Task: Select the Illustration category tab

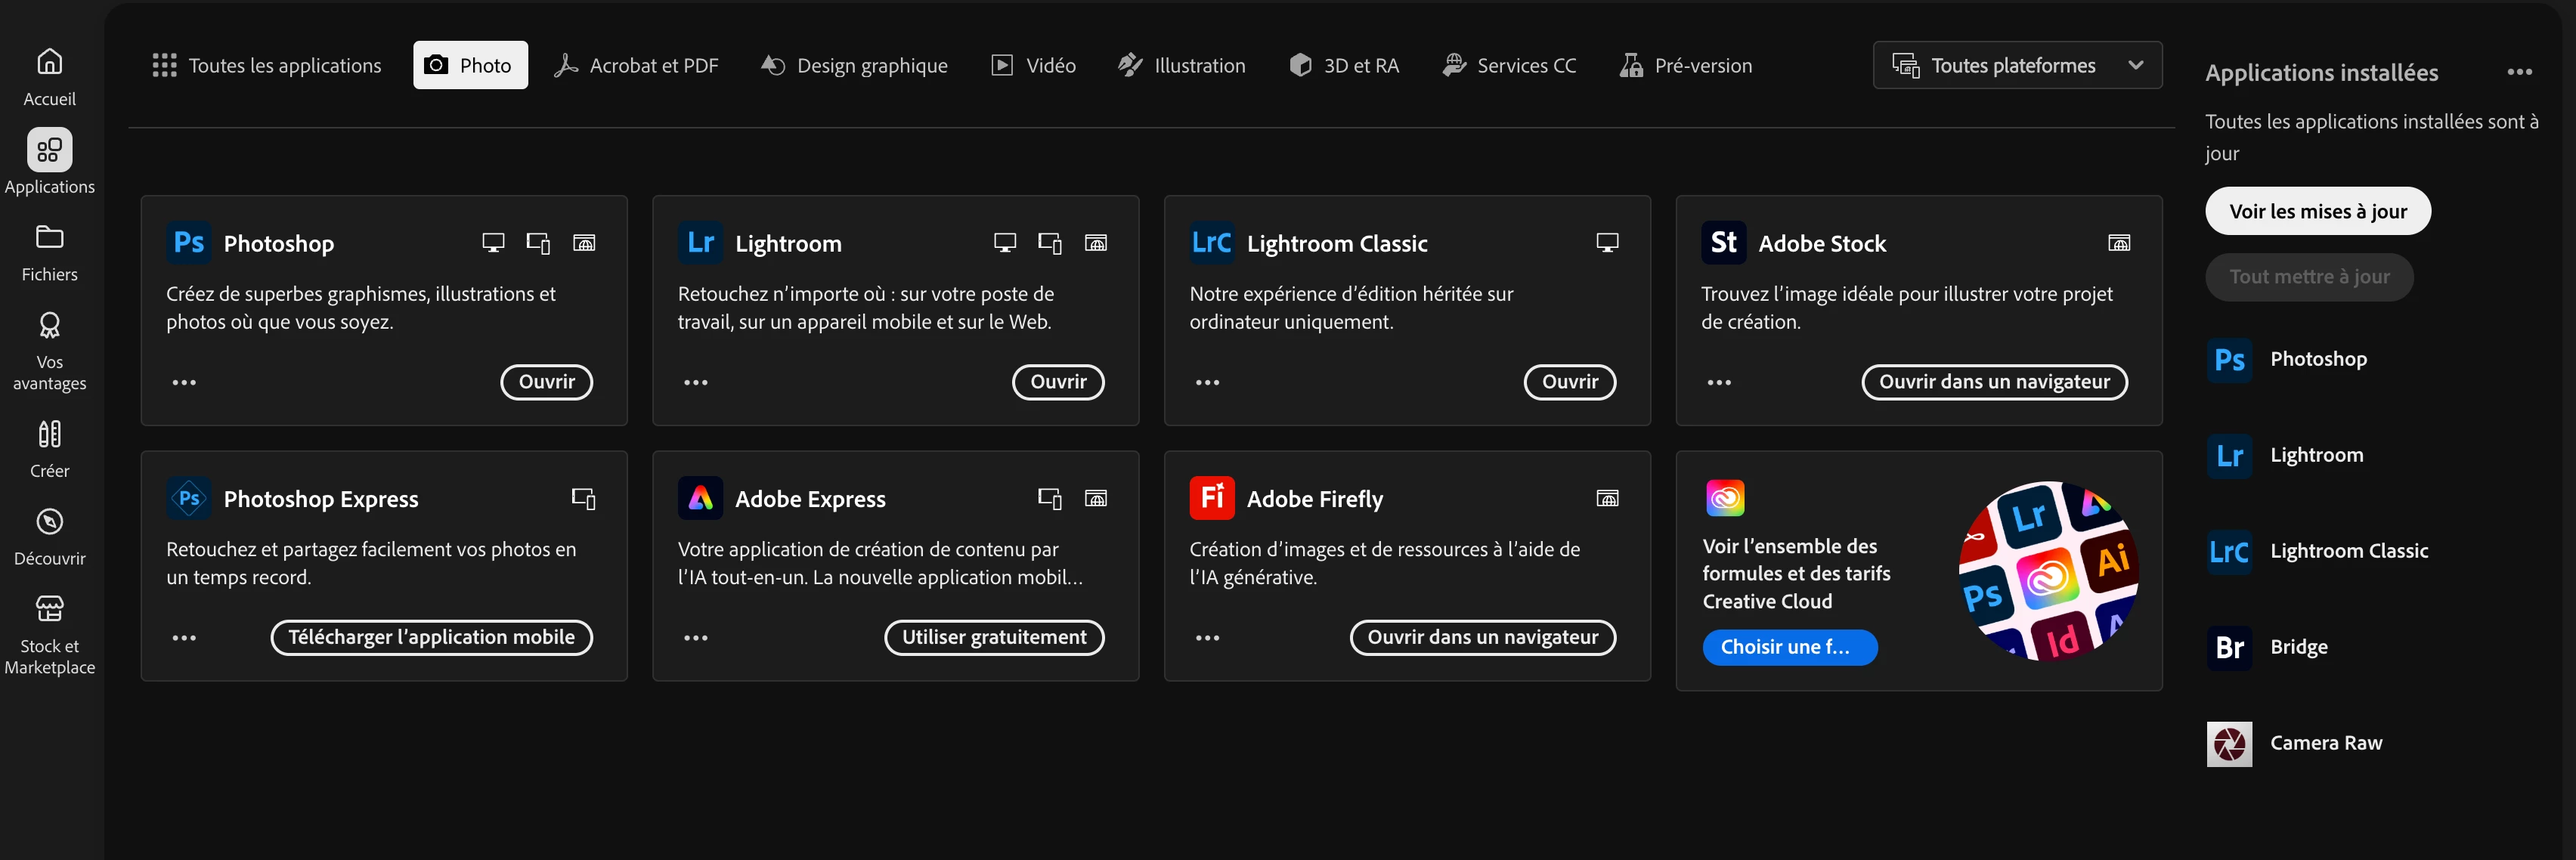Action: pyautogui.click(x=1181, y=65)
